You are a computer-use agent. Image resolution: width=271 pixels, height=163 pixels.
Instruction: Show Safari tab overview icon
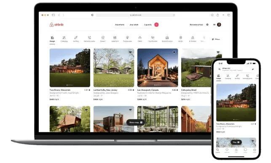click(229, 15)
